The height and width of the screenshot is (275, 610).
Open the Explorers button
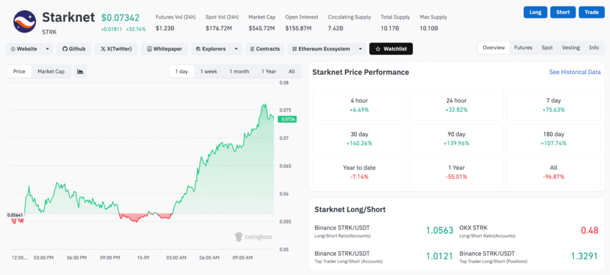[x=211, y=49]
